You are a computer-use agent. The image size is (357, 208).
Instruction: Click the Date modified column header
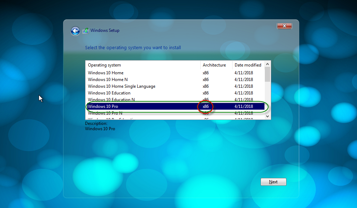248,65
